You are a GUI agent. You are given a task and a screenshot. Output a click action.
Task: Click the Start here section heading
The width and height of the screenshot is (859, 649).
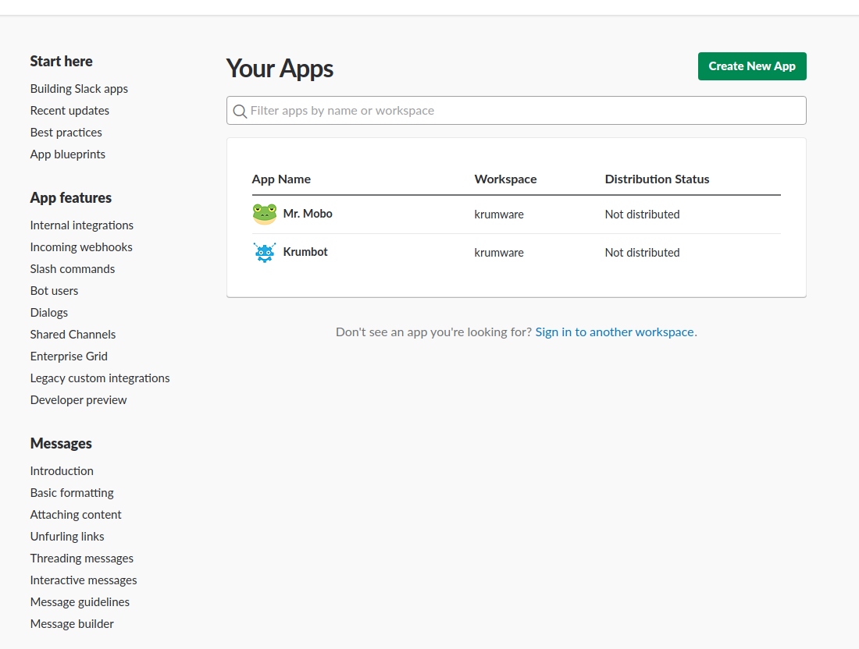point(61,62)
